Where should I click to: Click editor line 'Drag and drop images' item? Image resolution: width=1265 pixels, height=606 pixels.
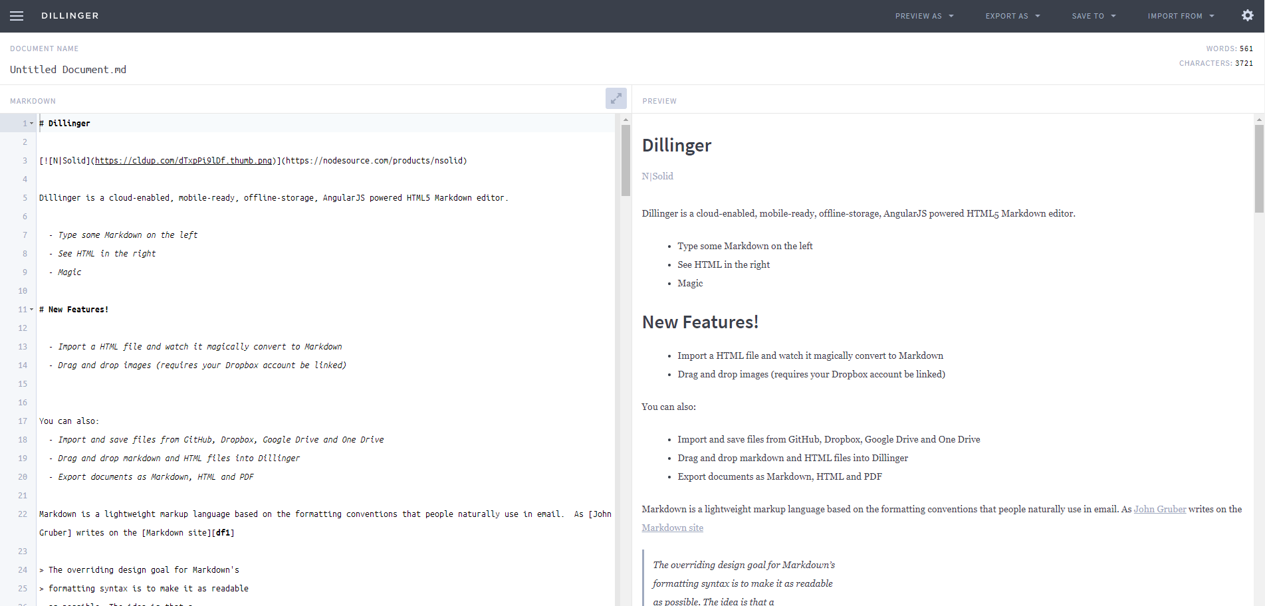(197, 365)
